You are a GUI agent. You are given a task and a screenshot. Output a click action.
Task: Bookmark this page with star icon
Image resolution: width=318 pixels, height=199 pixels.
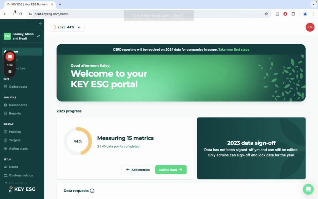click(x=266, y=14)
